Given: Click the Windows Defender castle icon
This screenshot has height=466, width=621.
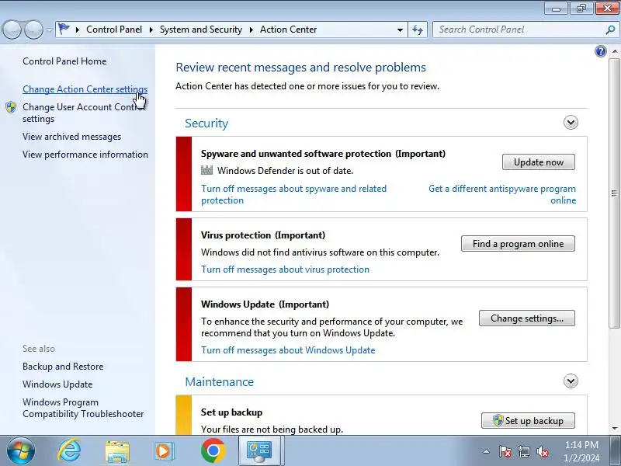Looking at the screenshot, I should 206,170.
